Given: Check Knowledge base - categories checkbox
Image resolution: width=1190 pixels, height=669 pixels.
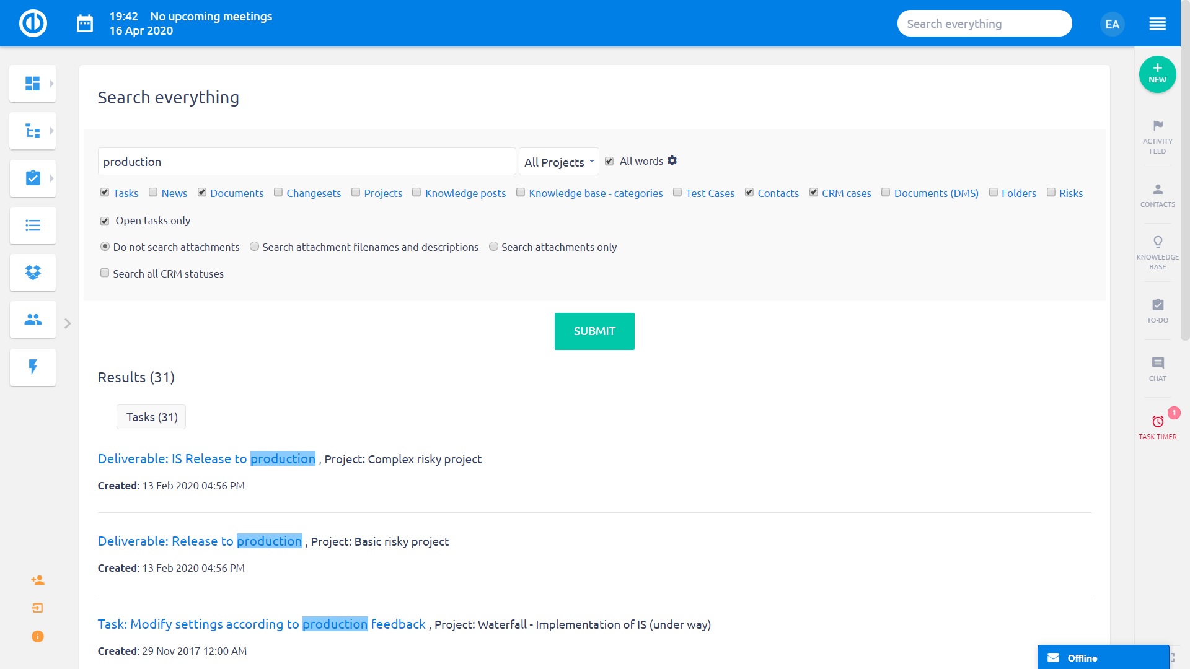Looking at the screenshot, I should (x=521, y=193).
